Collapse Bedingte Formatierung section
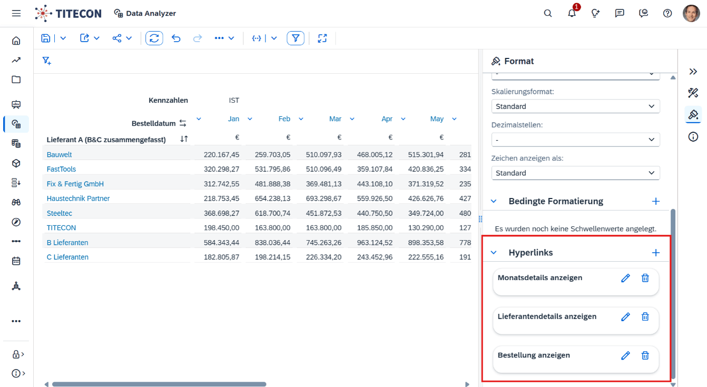The height and width of the screenshot is (387, 707). pyautogui.click(x=494, y=201)
